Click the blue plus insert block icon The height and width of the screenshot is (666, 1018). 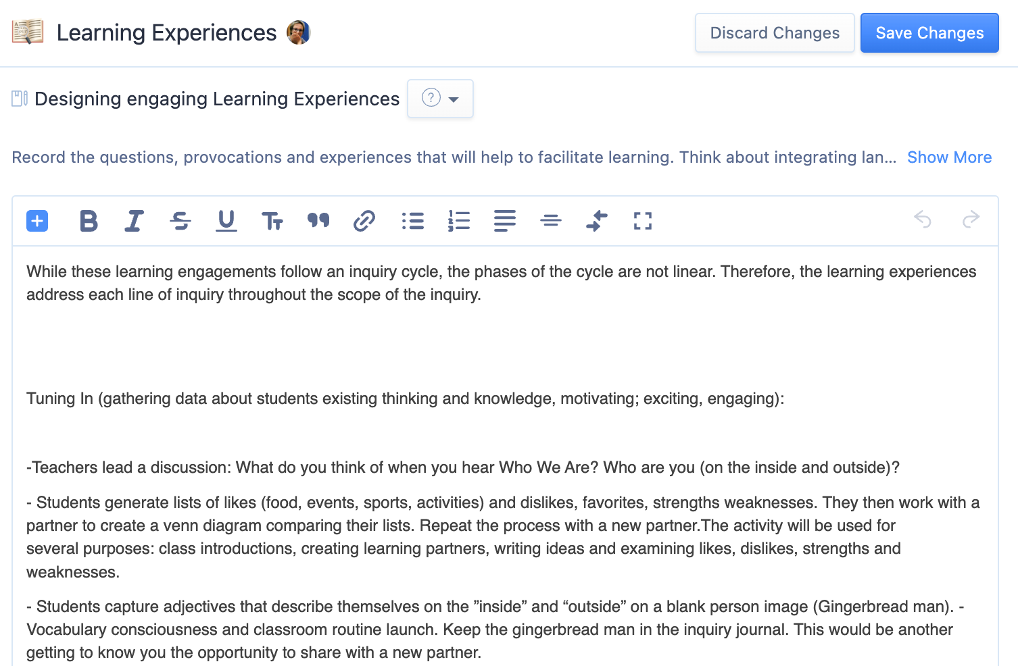[37, 221]
